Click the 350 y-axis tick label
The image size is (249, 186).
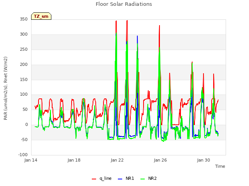click(x=24, y=19)
